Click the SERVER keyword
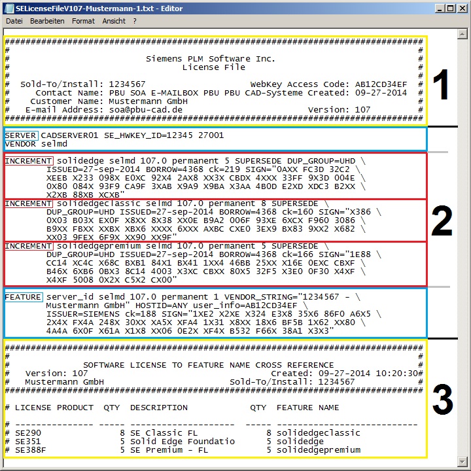Viewport: 471px width, 471px height. tap(21, 135)
